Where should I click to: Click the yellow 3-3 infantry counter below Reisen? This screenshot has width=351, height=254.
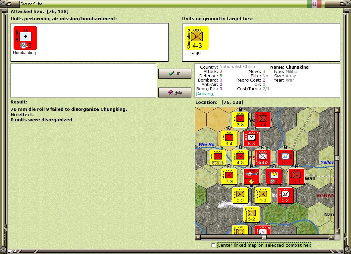click(x=240, y=195)
